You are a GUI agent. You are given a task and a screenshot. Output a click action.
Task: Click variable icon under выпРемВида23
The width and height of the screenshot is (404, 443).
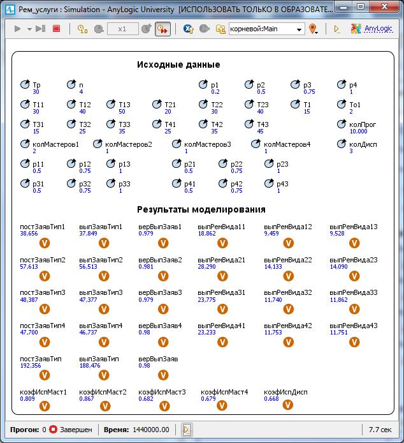354,276
